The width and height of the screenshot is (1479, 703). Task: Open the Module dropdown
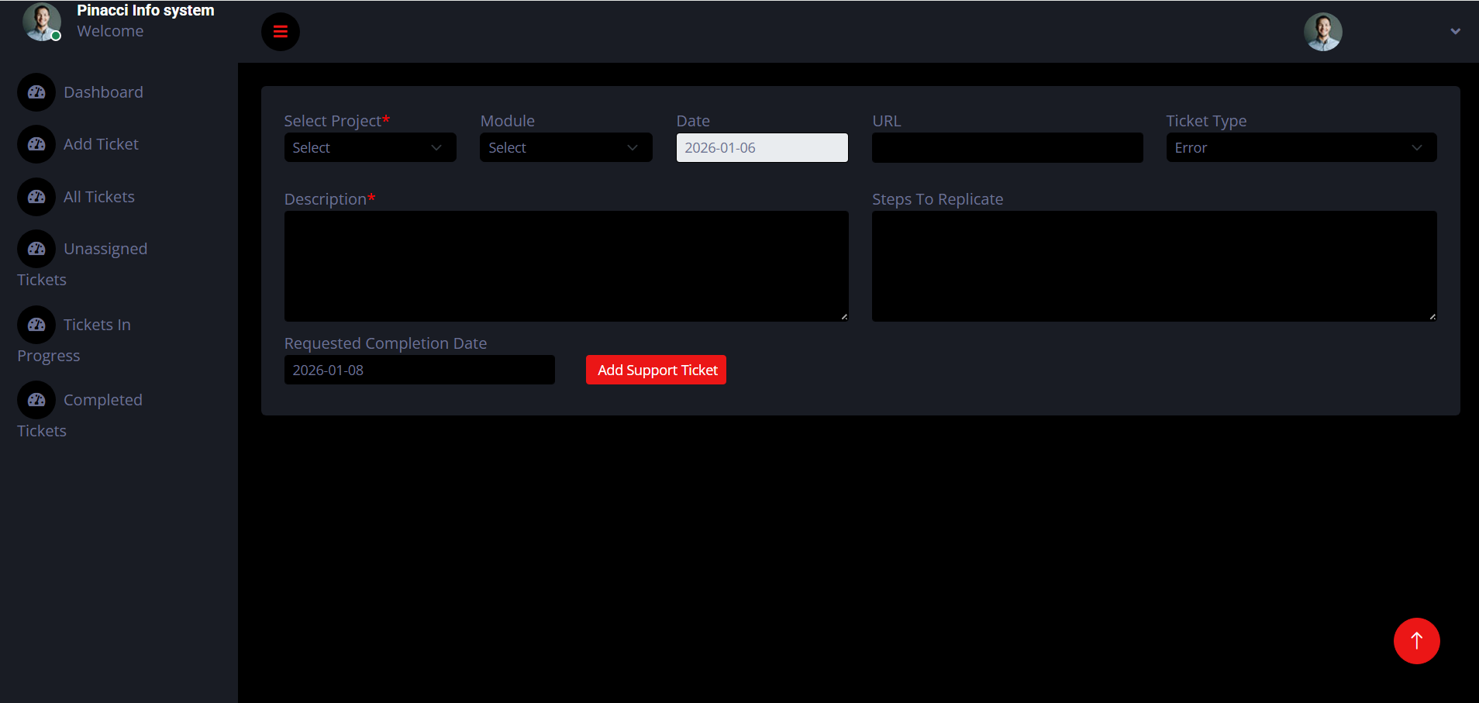[x=566, y=148]
